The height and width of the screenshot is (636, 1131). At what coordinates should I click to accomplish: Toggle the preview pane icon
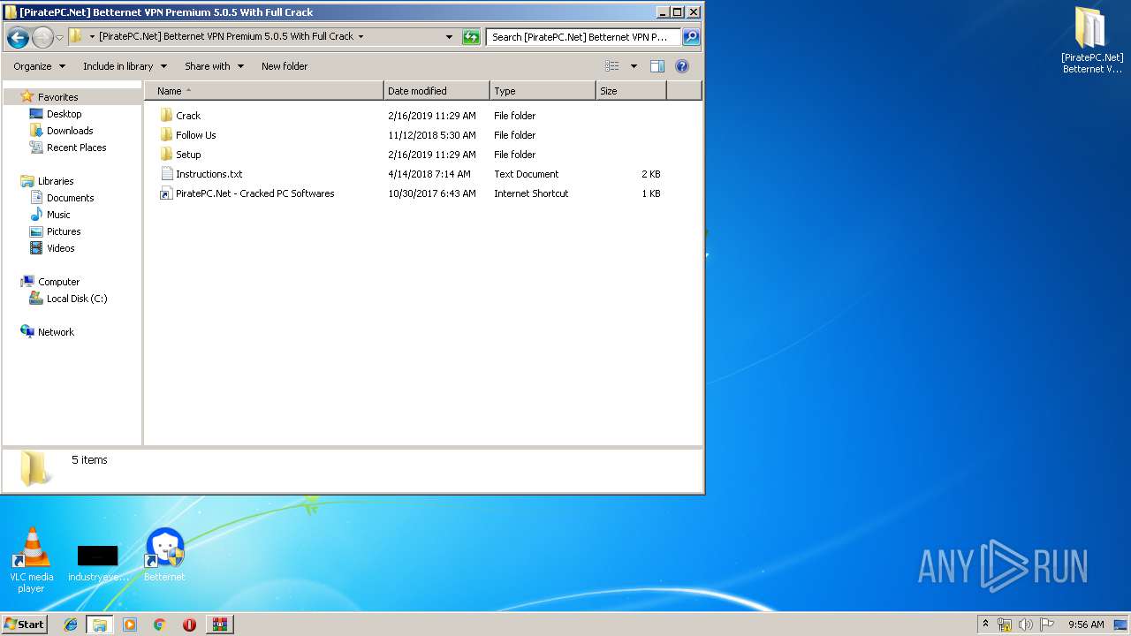(x=657, y=66)
